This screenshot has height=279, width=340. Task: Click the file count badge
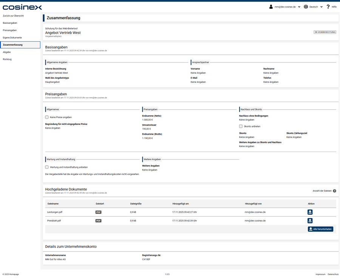pos(334,191)
